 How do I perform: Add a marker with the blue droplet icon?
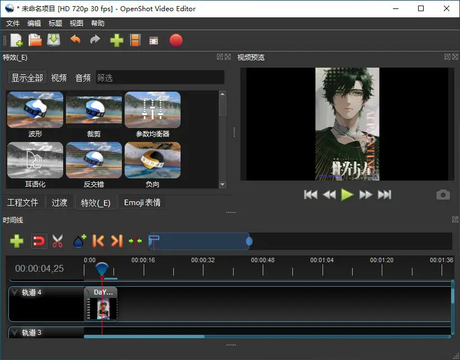point(78,240)
